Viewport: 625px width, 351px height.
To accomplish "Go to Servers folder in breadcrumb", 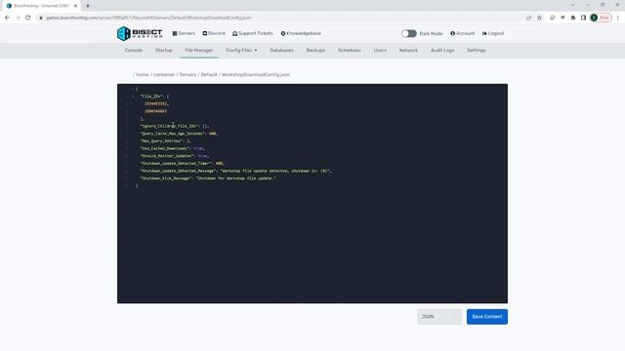I will click(x=187, y=74).
